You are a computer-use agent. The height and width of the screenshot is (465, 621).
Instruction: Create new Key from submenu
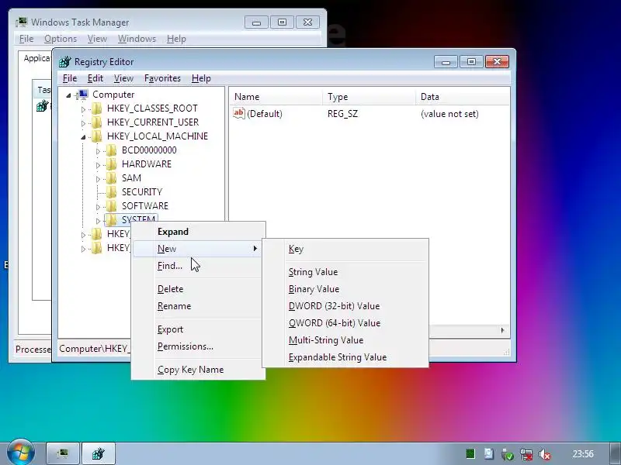coord(345,249)
